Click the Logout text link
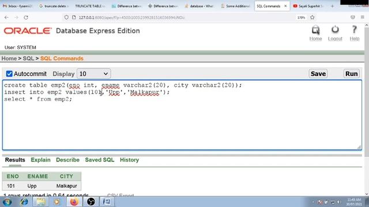Viewport: 369px width, 207px height. tap(335, 39)
